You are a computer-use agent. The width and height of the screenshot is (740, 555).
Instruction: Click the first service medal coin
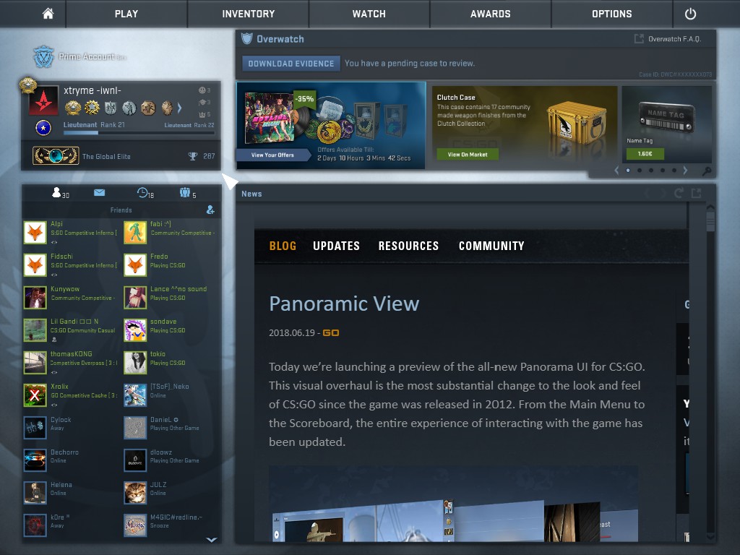point(73,108)
